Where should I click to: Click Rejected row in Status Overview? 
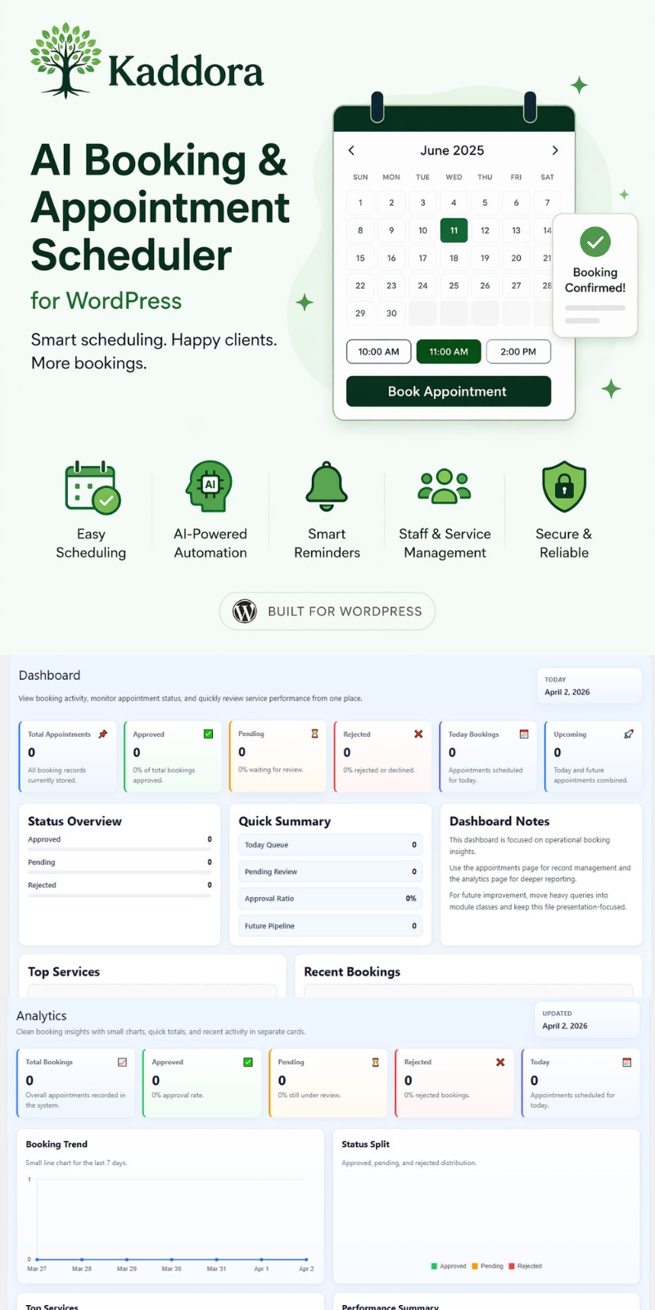pos(120,888)
